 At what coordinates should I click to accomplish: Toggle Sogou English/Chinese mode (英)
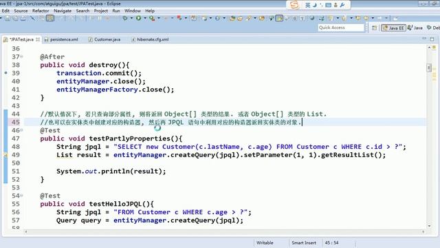307,5
